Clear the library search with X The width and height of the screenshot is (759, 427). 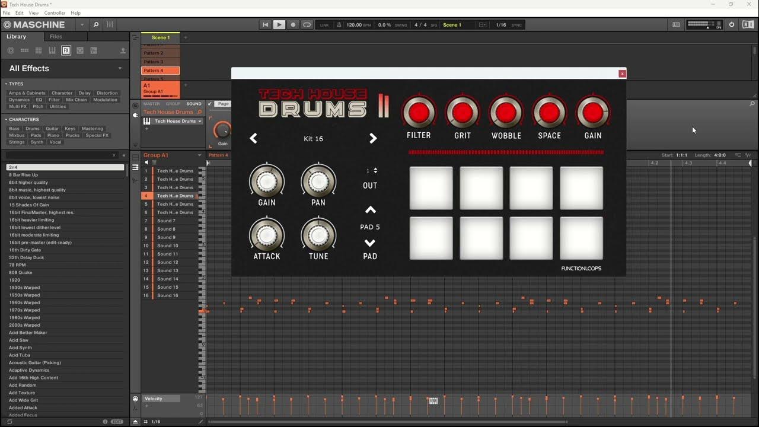pos(114,155)
